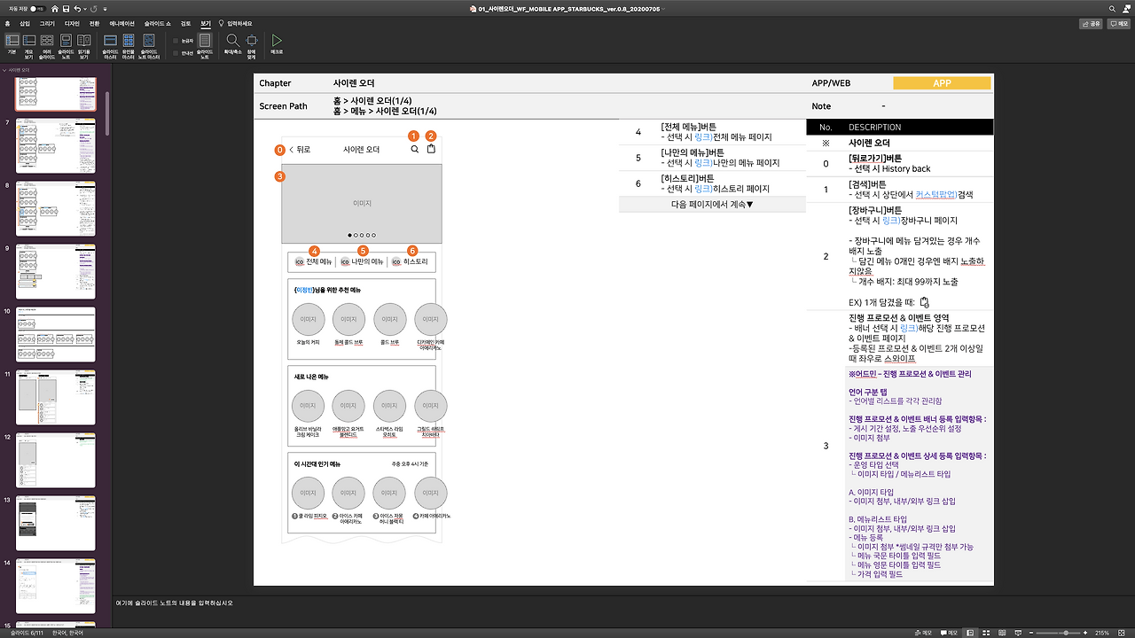The height and width of the screenshot is (638, 1135).
Task: Click fit slide to window status icon
Action: pyautogui.click(x=1122, y=633)
